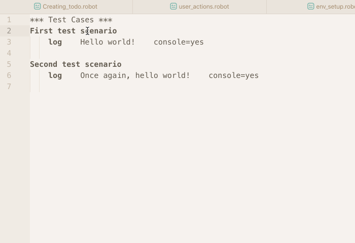Click line number 1 in the gutter
This screenshot has height=243, width=355.
9,20
